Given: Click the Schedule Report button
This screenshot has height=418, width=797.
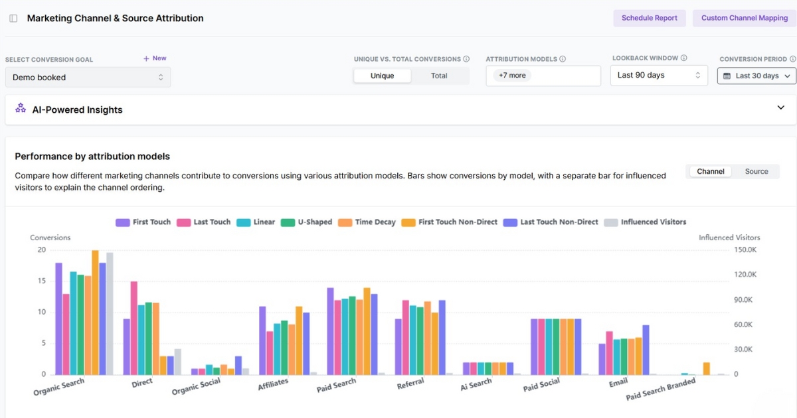Looking at the screenshot, I should pos(650,18).
